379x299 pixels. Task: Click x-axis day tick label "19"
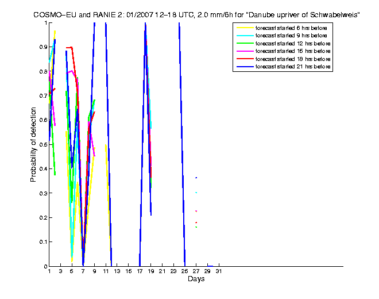[151, 271]
